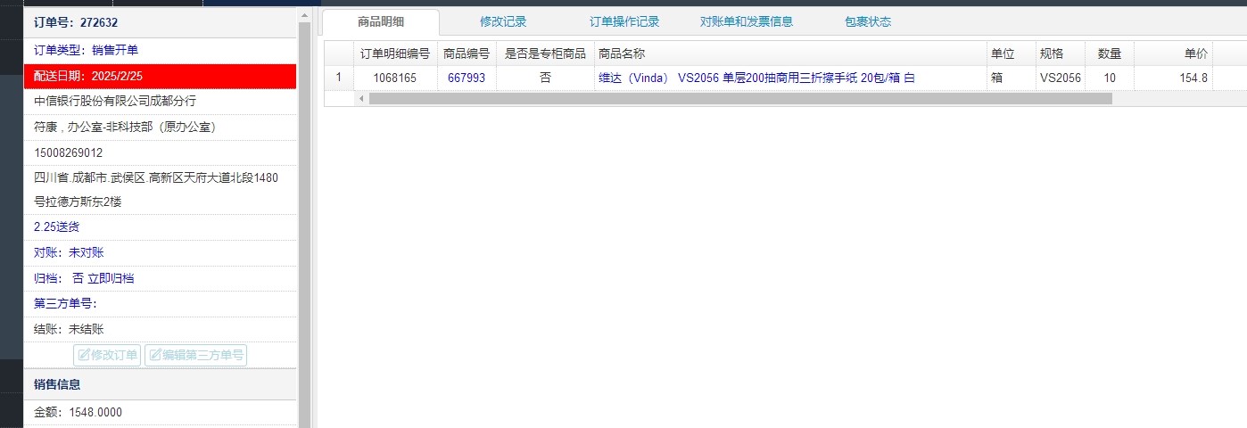
Task: Select the 数量 column header
Action: click(1110, 53)
